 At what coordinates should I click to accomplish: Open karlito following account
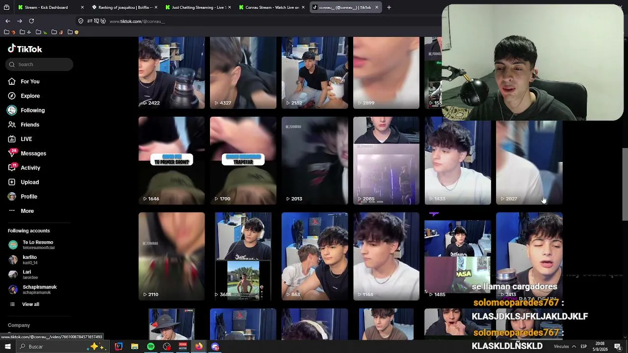click(29, 260)
